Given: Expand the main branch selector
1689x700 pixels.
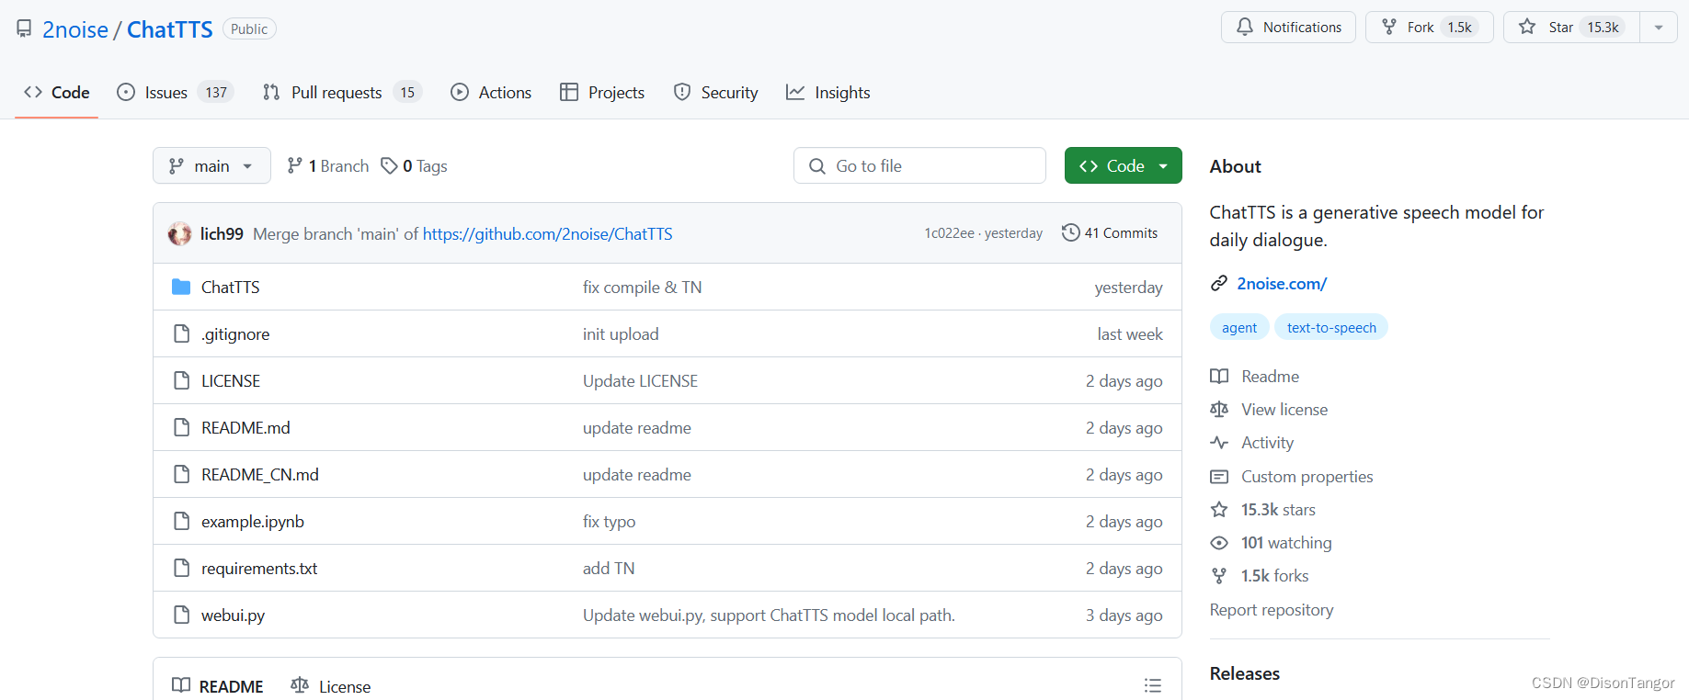Looking at the screenshot, I should click(x=211, y=165).
